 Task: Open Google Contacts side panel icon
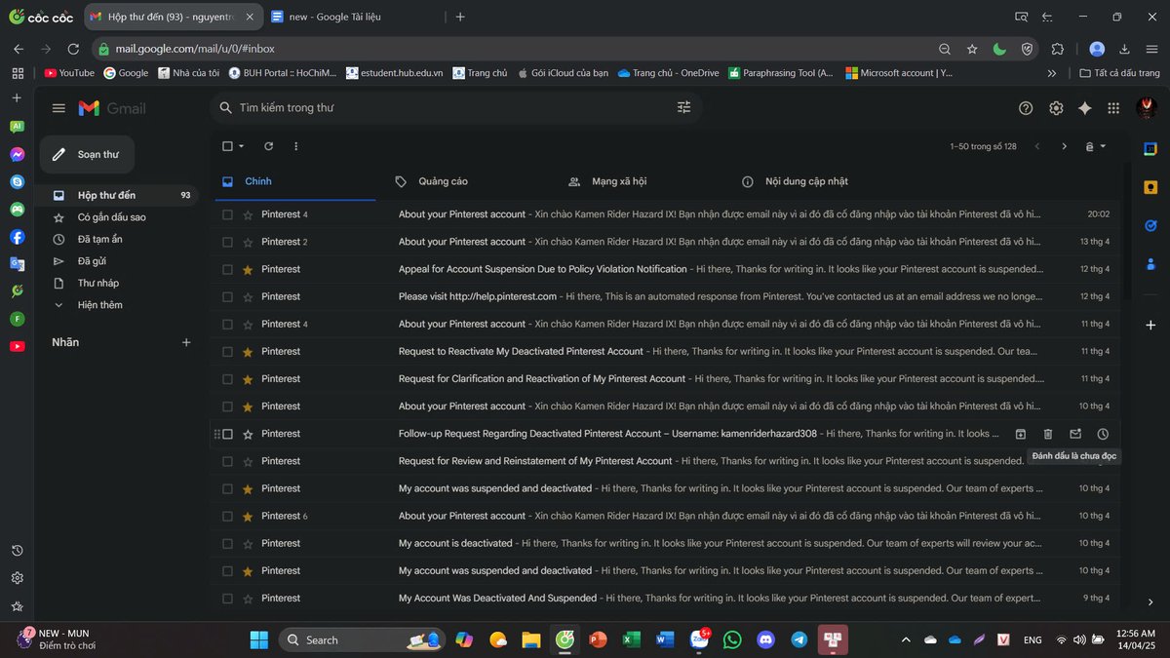[x=1150, y=263]
